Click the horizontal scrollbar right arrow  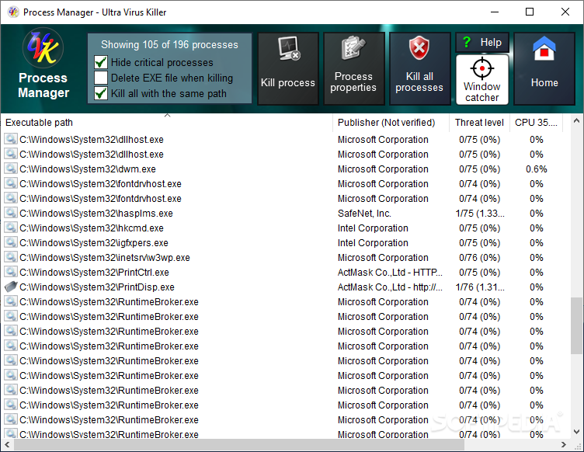click(564, 444)
